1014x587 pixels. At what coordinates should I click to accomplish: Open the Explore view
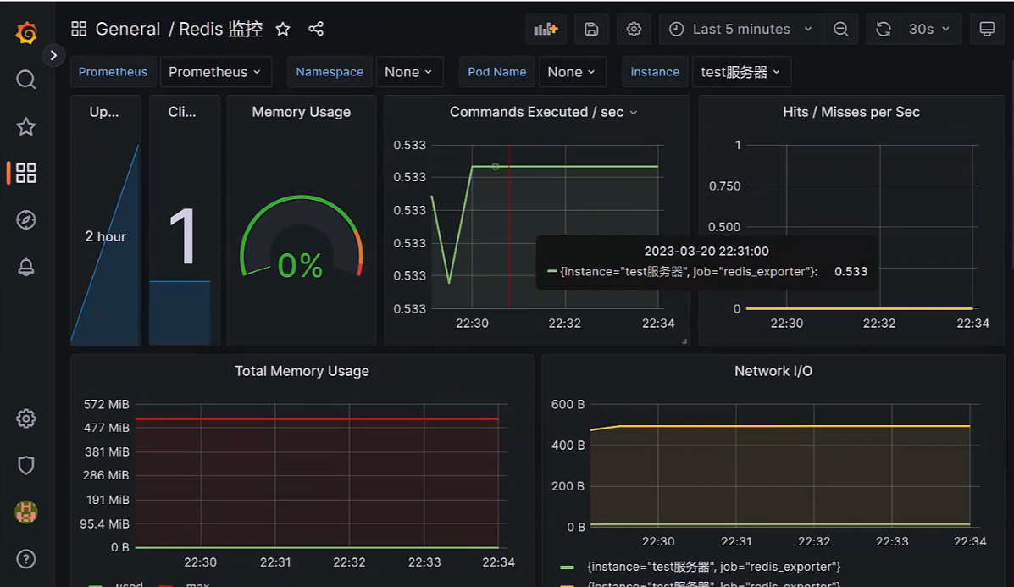(x=25, y=219)
